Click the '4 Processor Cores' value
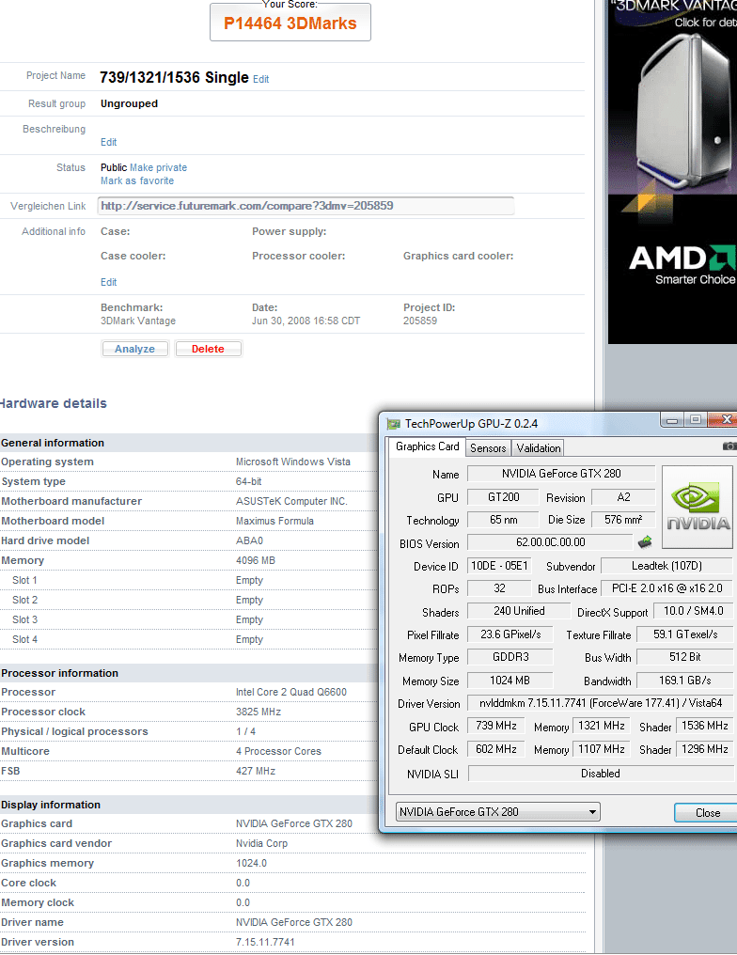The height and width of the screenshot is (955, 737). coord(278,752)
